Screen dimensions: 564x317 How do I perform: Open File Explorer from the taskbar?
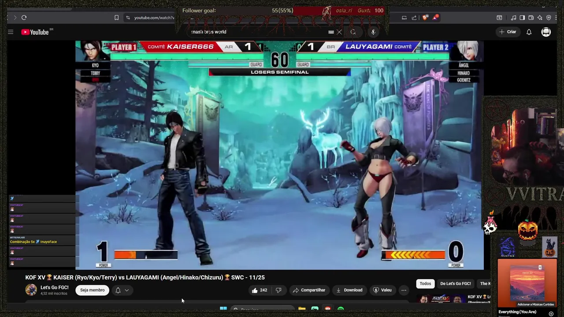pos(302,309)
